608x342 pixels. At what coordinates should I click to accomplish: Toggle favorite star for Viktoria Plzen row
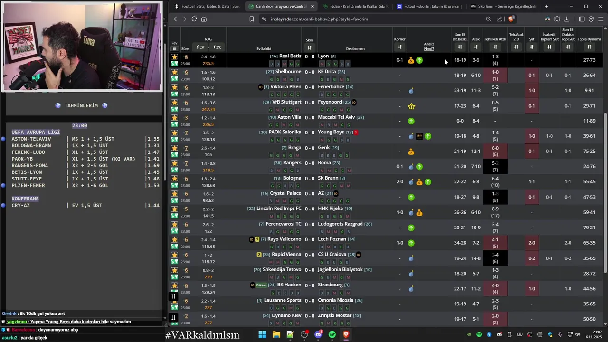174,87
